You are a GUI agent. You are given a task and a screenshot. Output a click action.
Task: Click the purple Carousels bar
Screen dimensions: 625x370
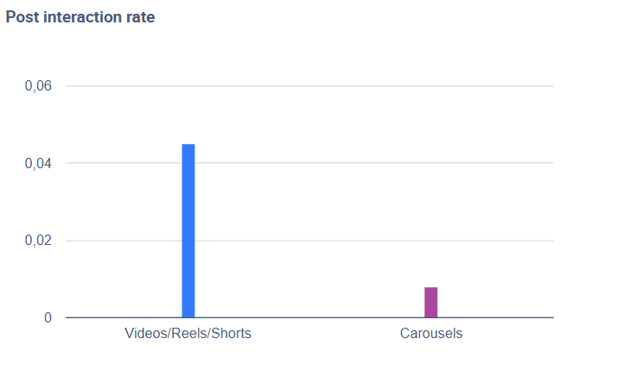pyautogui.click(x=430, y=302)
